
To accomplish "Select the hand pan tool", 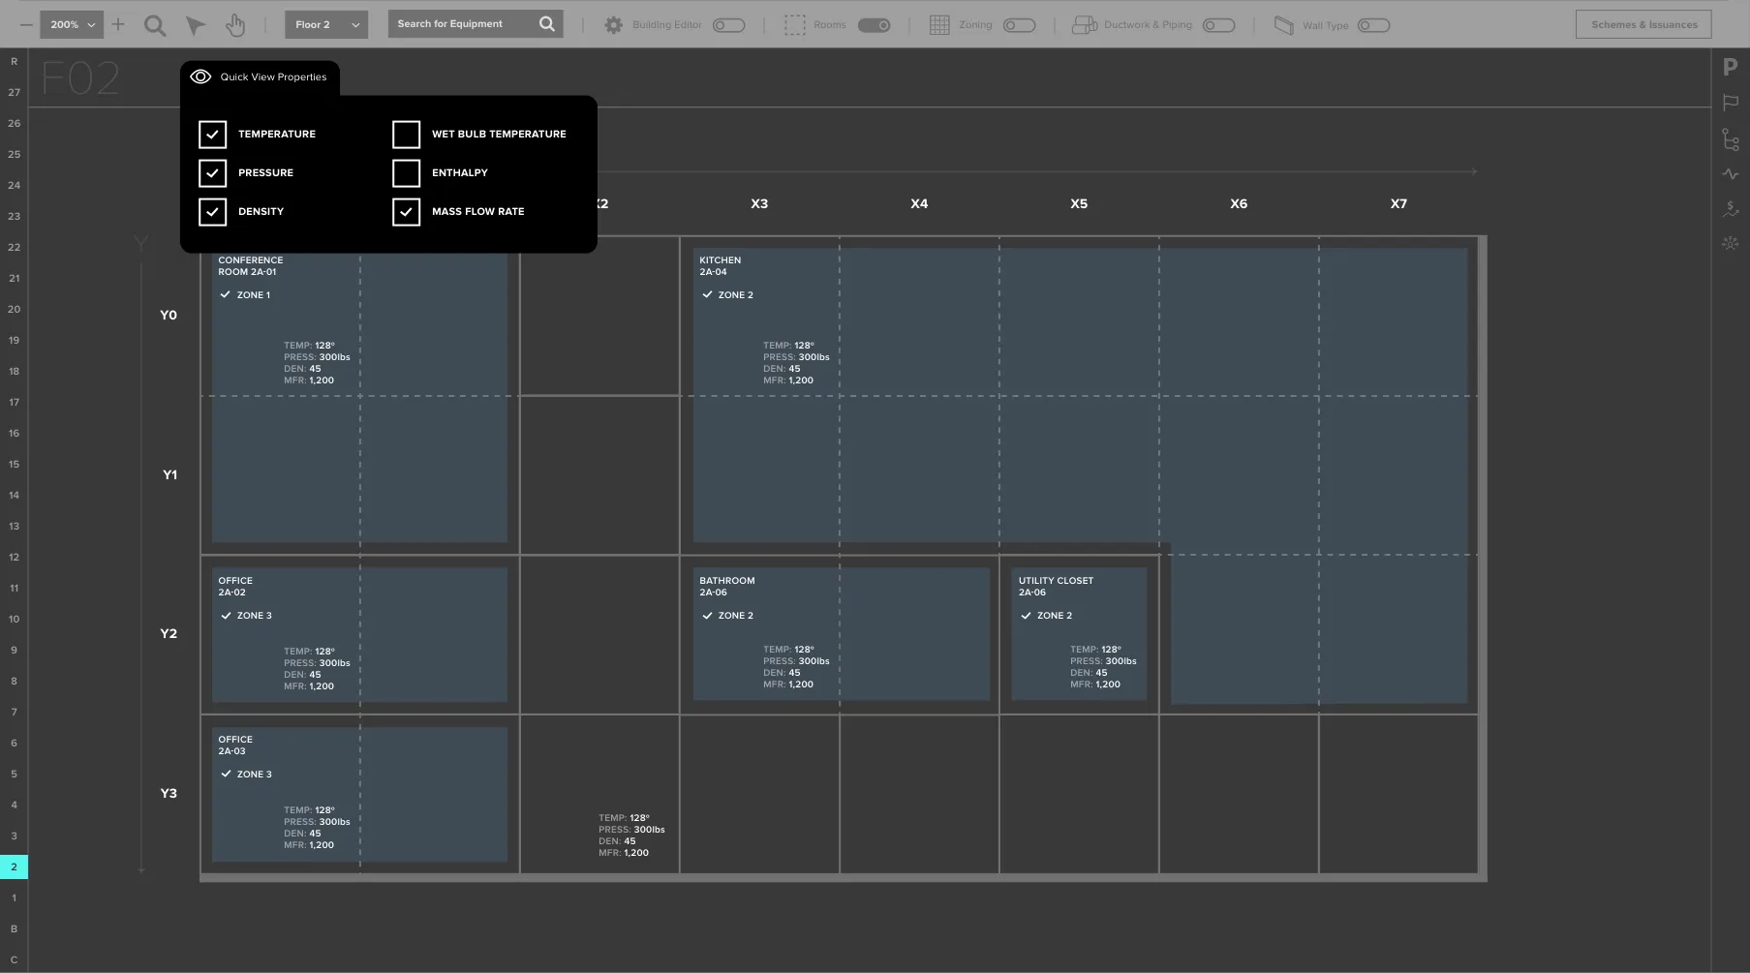I will pos(235,25).
